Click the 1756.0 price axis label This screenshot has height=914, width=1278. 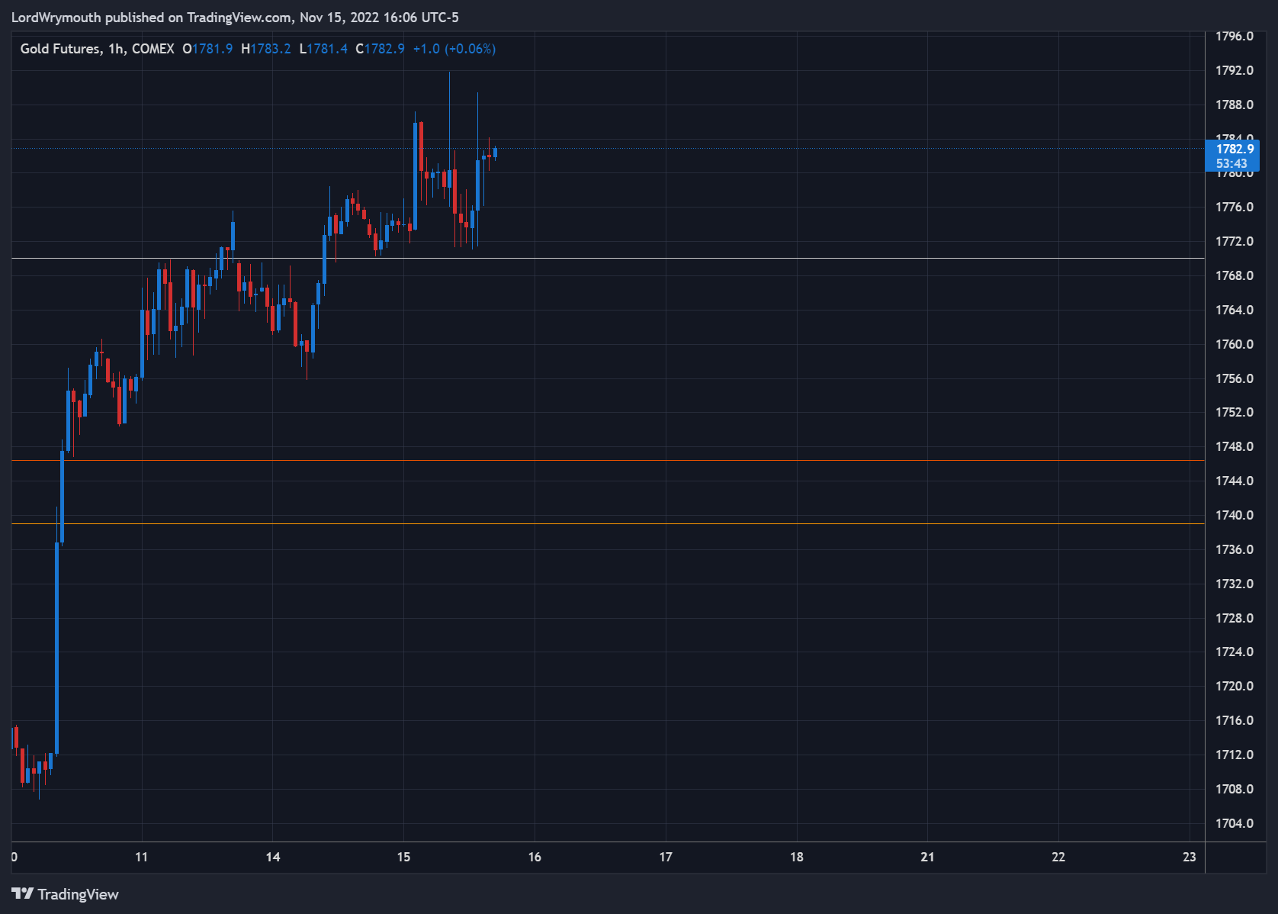tap(1234, 378)
